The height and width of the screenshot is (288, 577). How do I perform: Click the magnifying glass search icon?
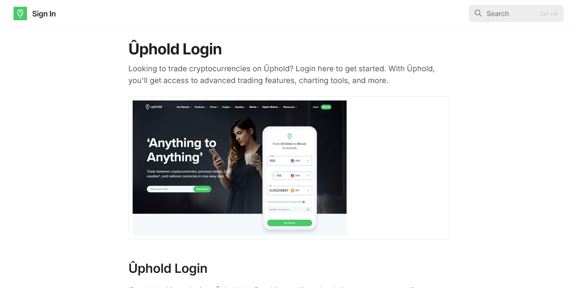click(478, 13)
